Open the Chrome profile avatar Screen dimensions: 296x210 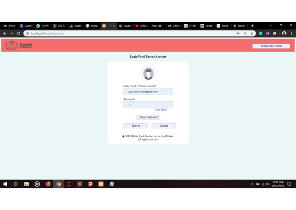tap(284, 33)
